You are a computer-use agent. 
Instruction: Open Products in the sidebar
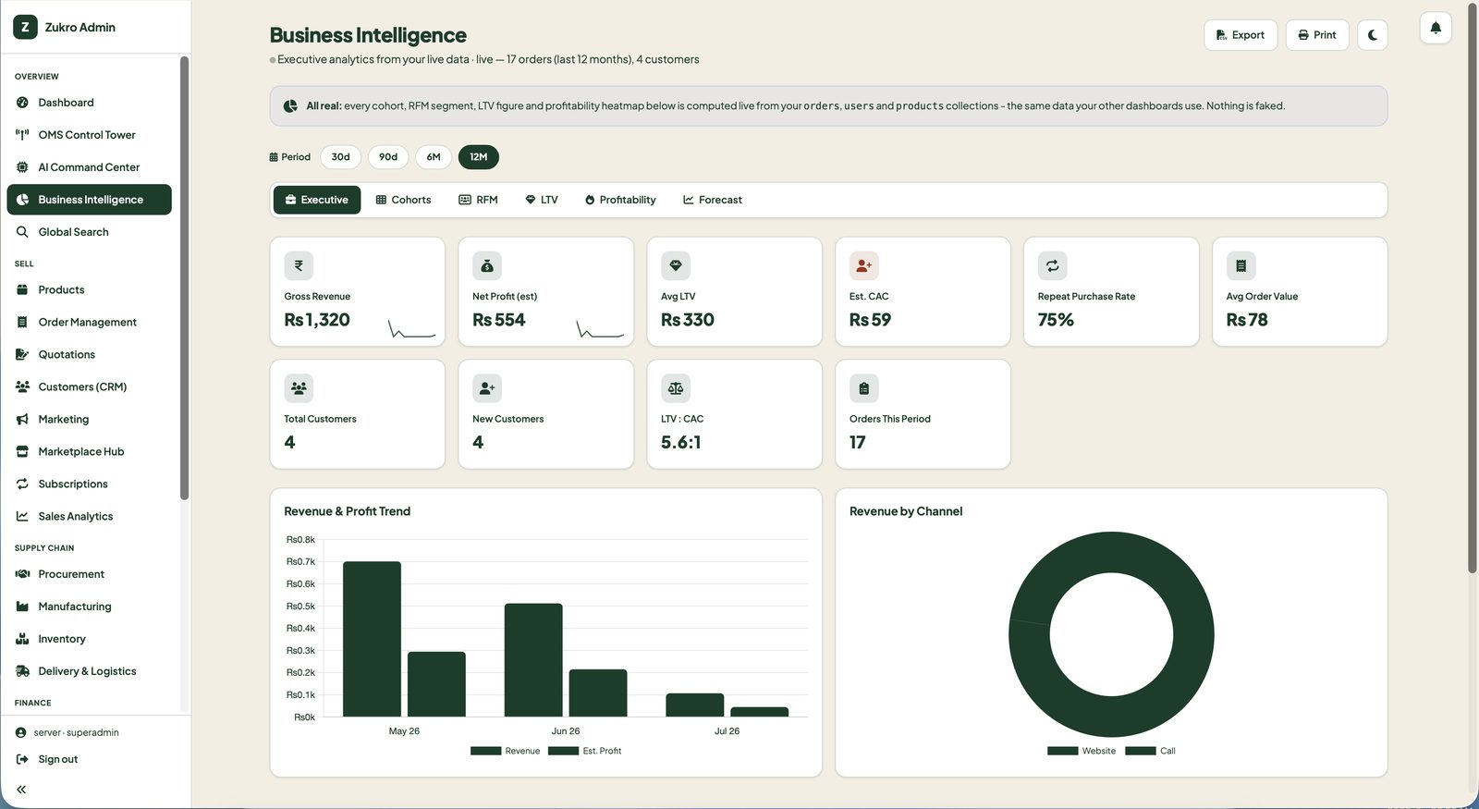coord(89,289)
